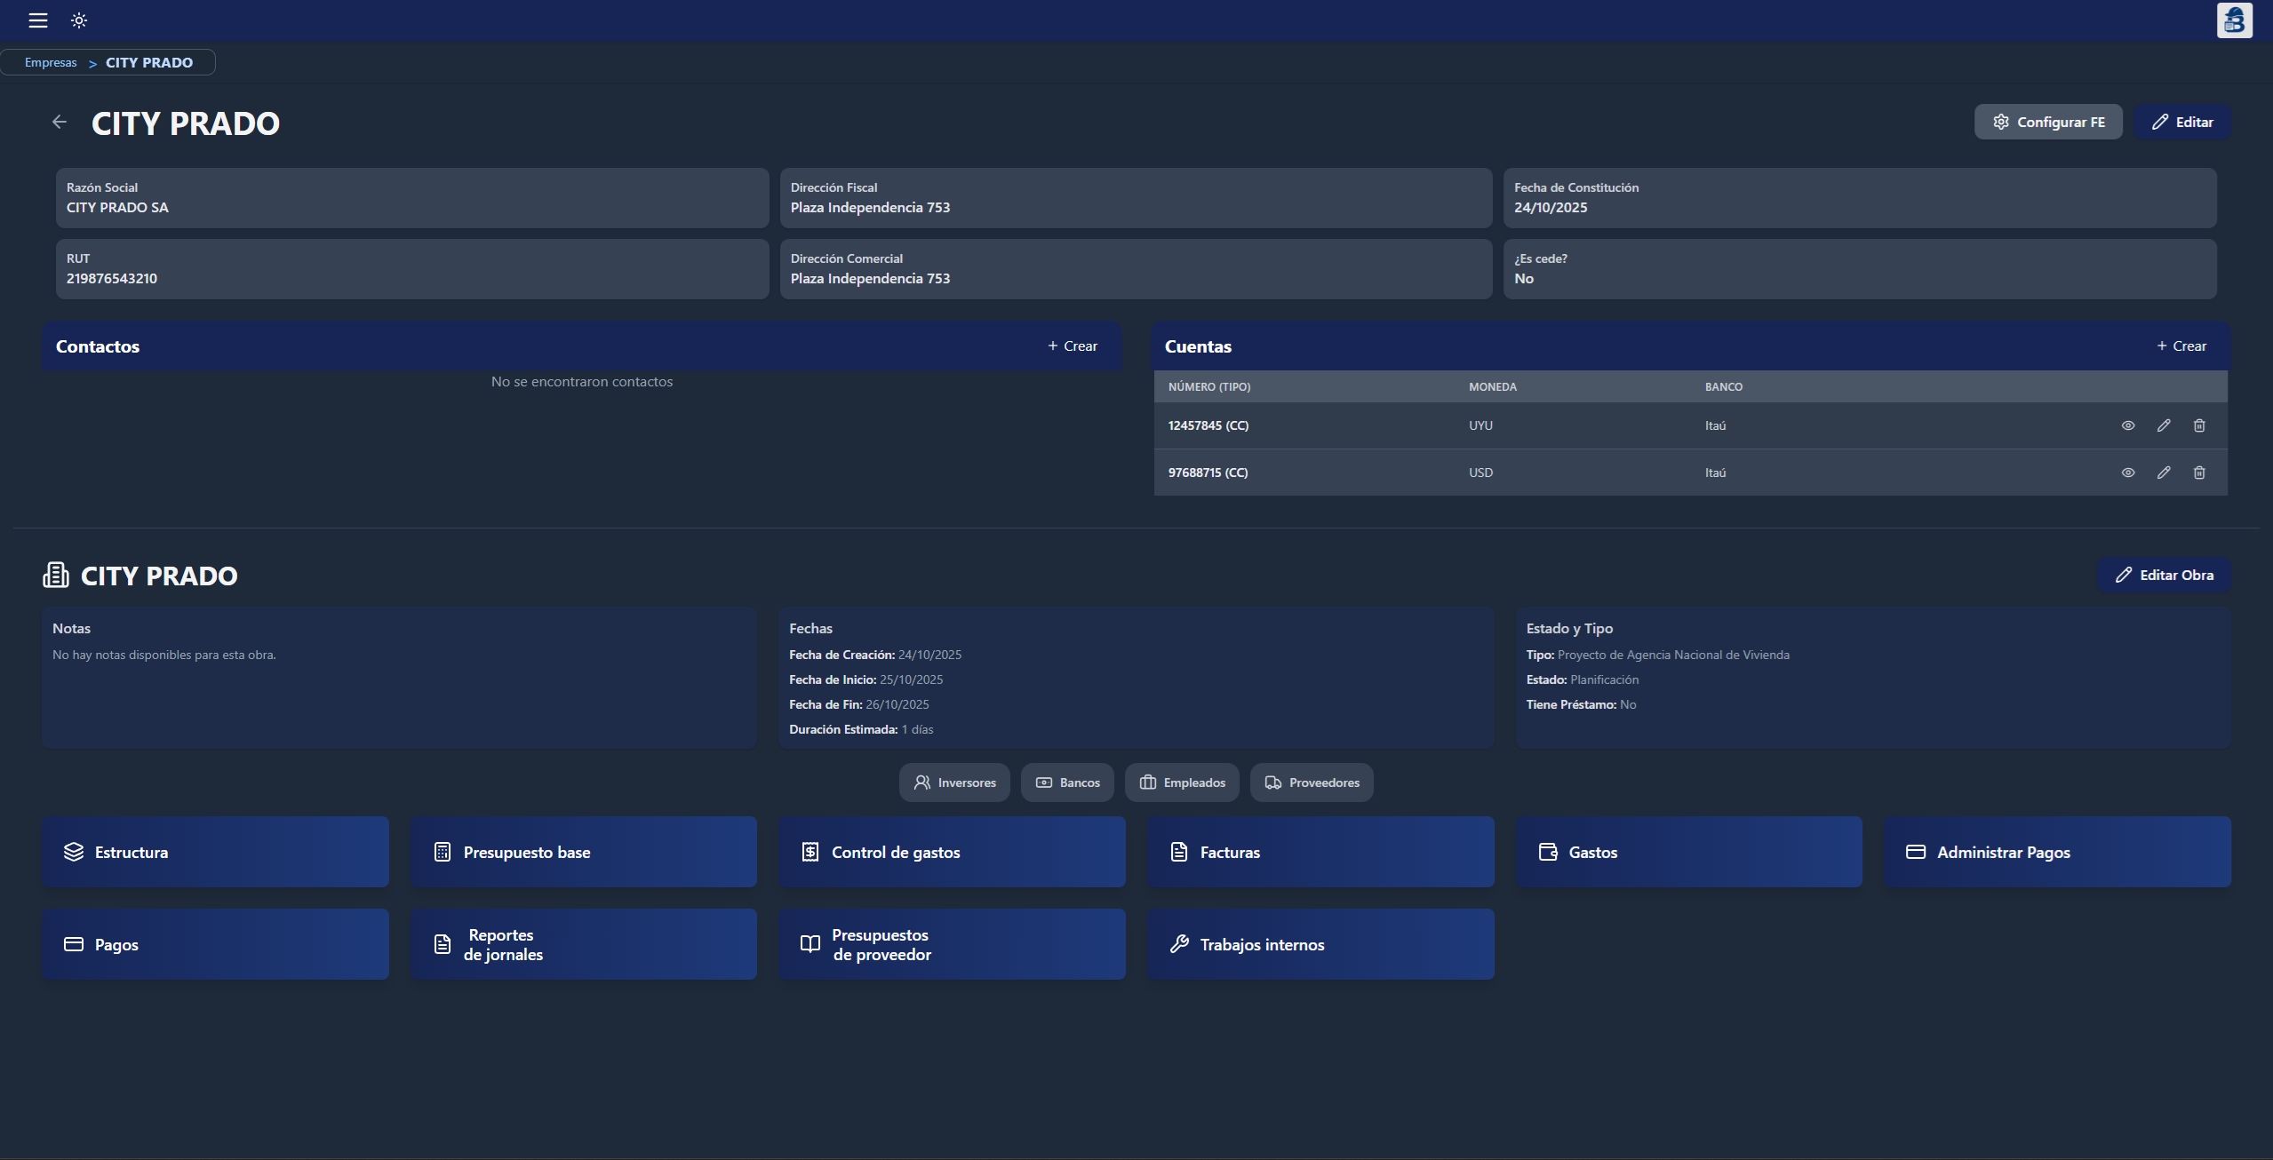Open the Facturas module card

click(x=1320, y=852)
